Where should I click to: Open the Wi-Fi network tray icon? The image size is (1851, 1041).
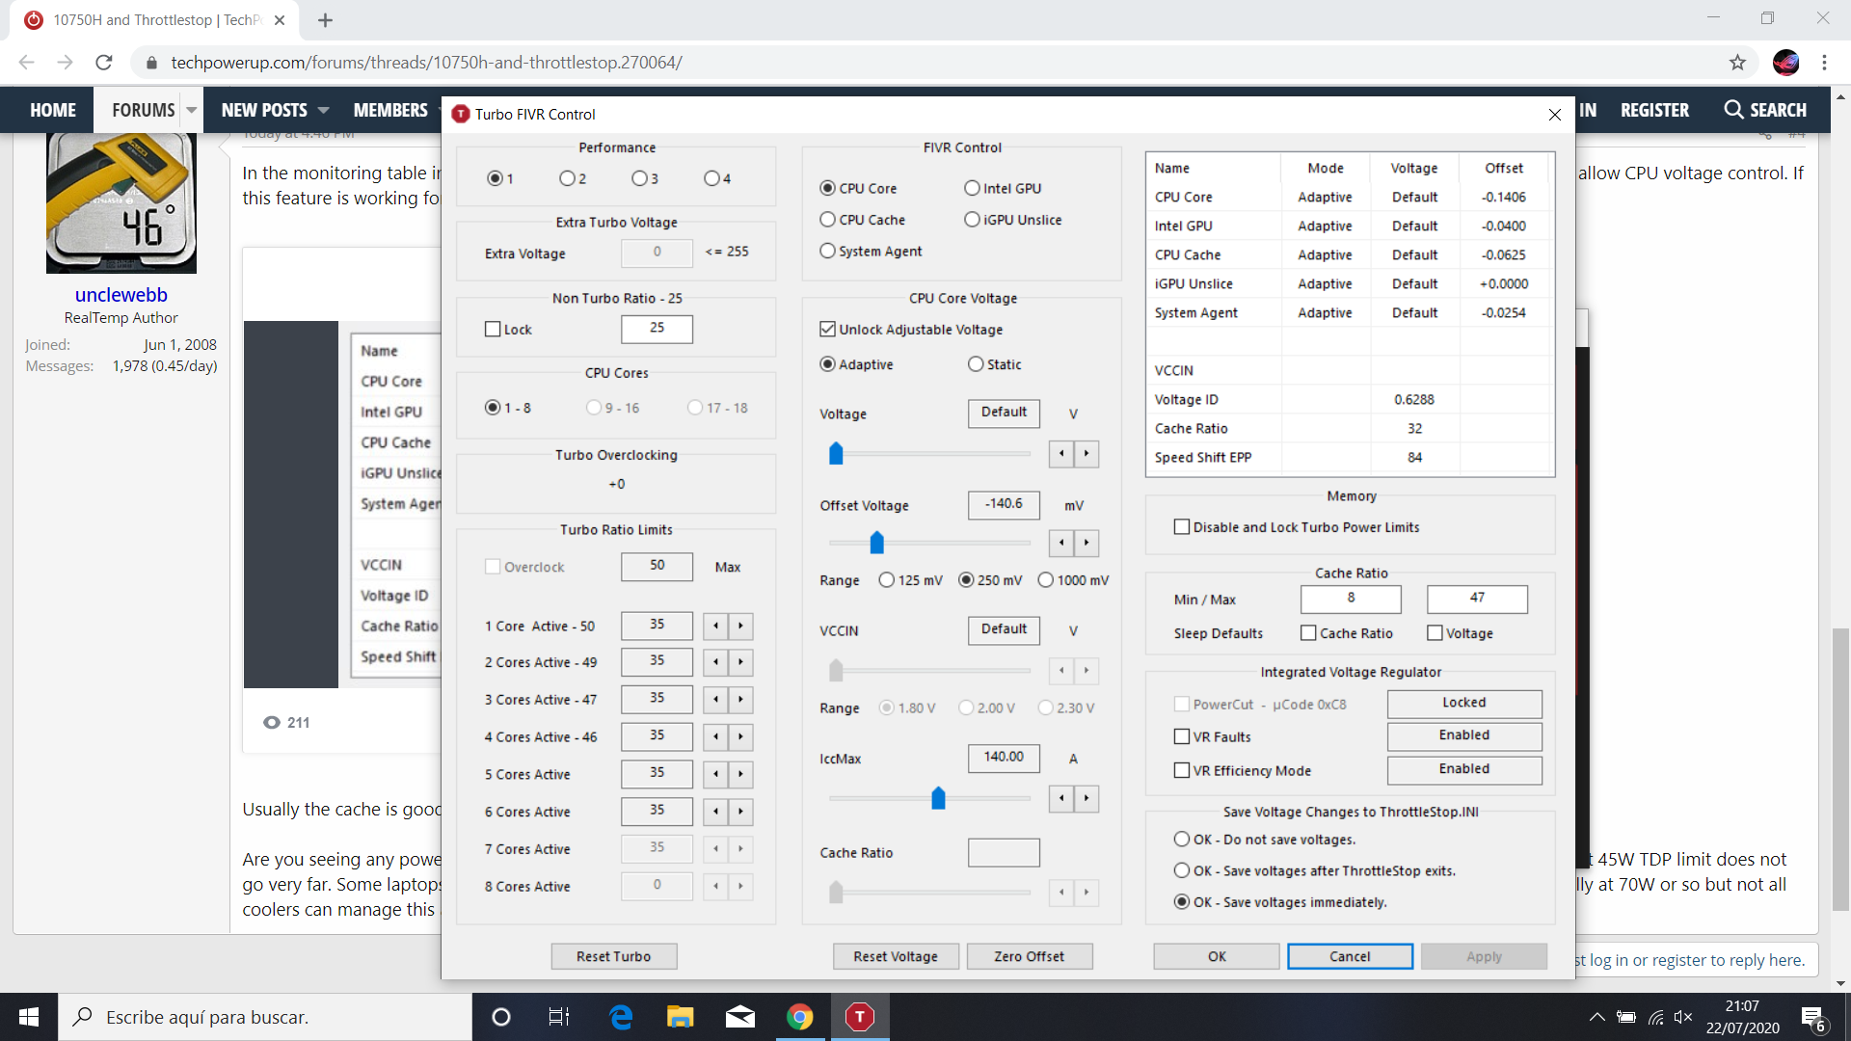click(1655, 1017)
